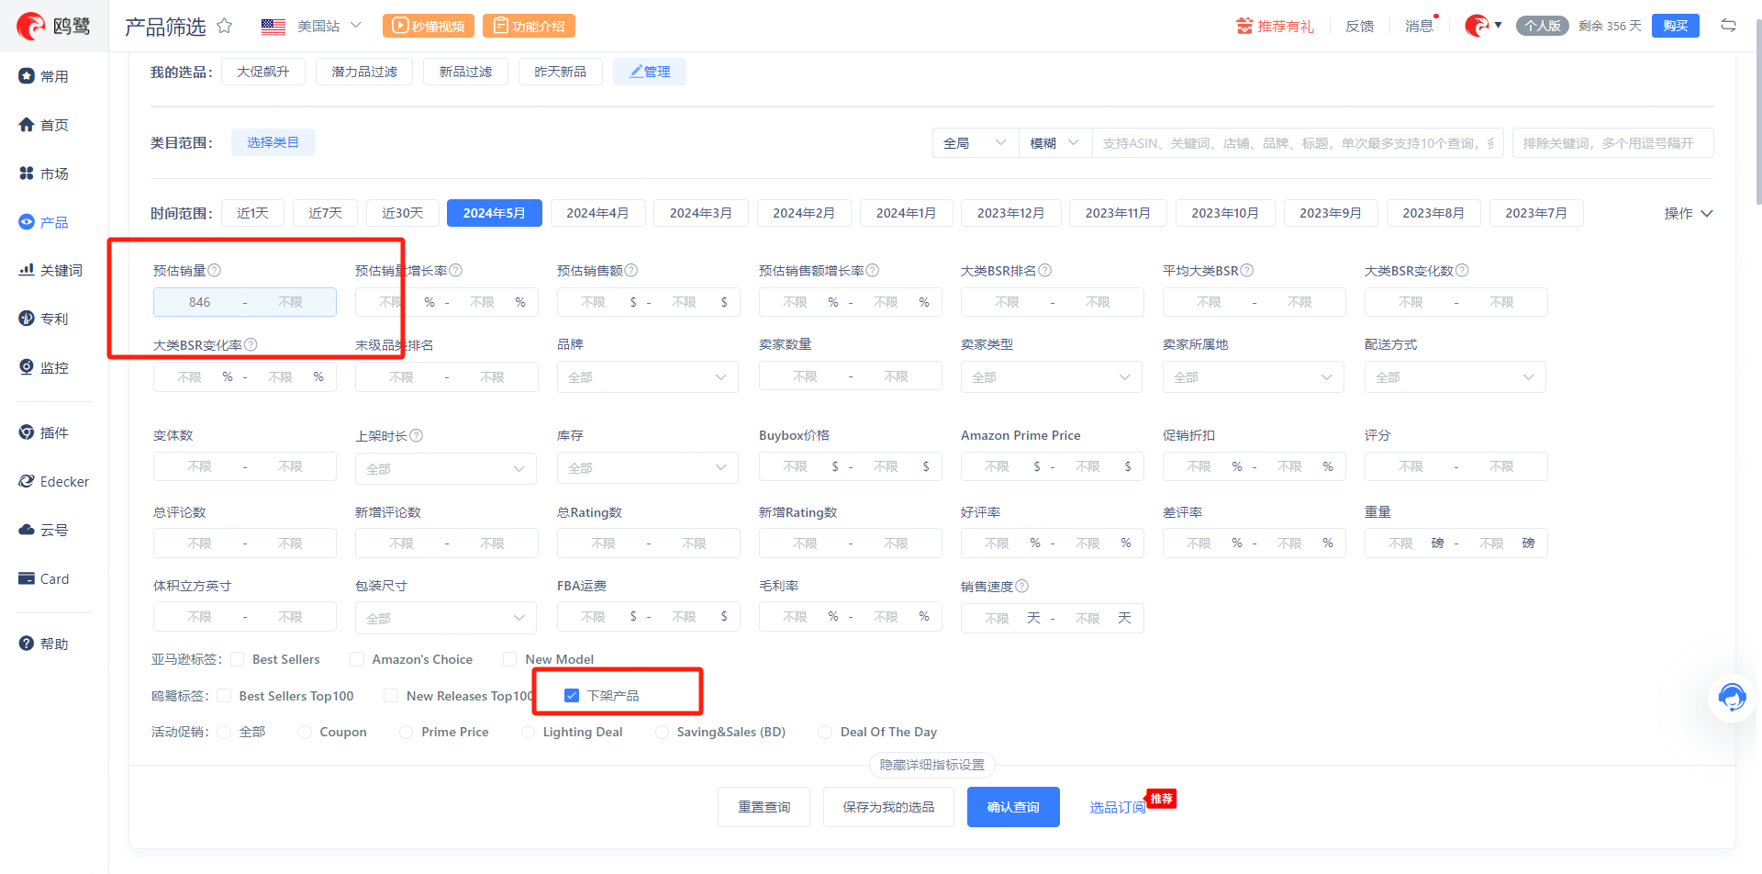Select the Prime Price radio

pos(407,732)
